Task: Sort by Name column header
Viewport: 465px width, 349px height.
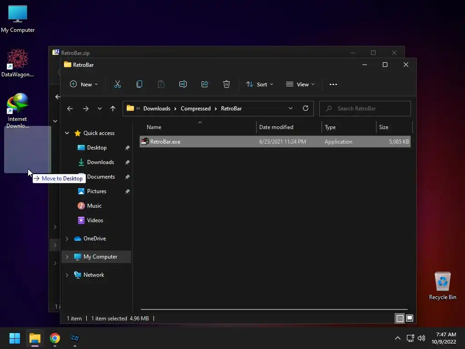Action: click(x=198, y=127)
